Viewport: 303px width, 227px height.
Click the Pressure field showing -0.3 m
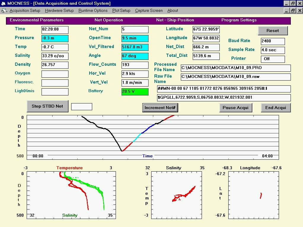pyautogui.click(x=55, y=39)
